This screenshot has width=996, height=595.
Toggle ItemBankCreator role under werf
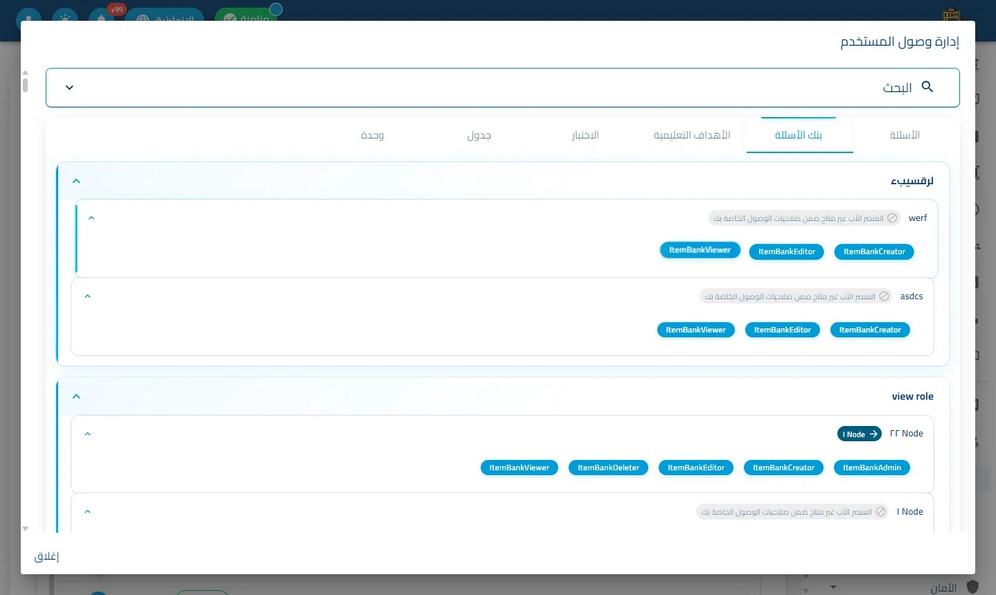874,252
